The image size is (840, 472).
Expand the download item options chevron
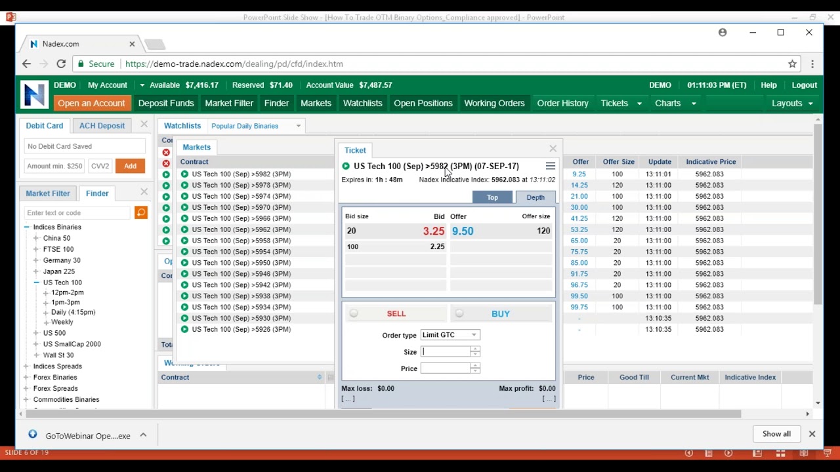click(143, 435)
